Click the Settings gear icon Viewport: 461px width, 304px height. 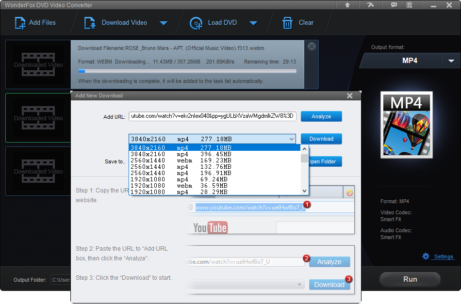coord(426,256)
